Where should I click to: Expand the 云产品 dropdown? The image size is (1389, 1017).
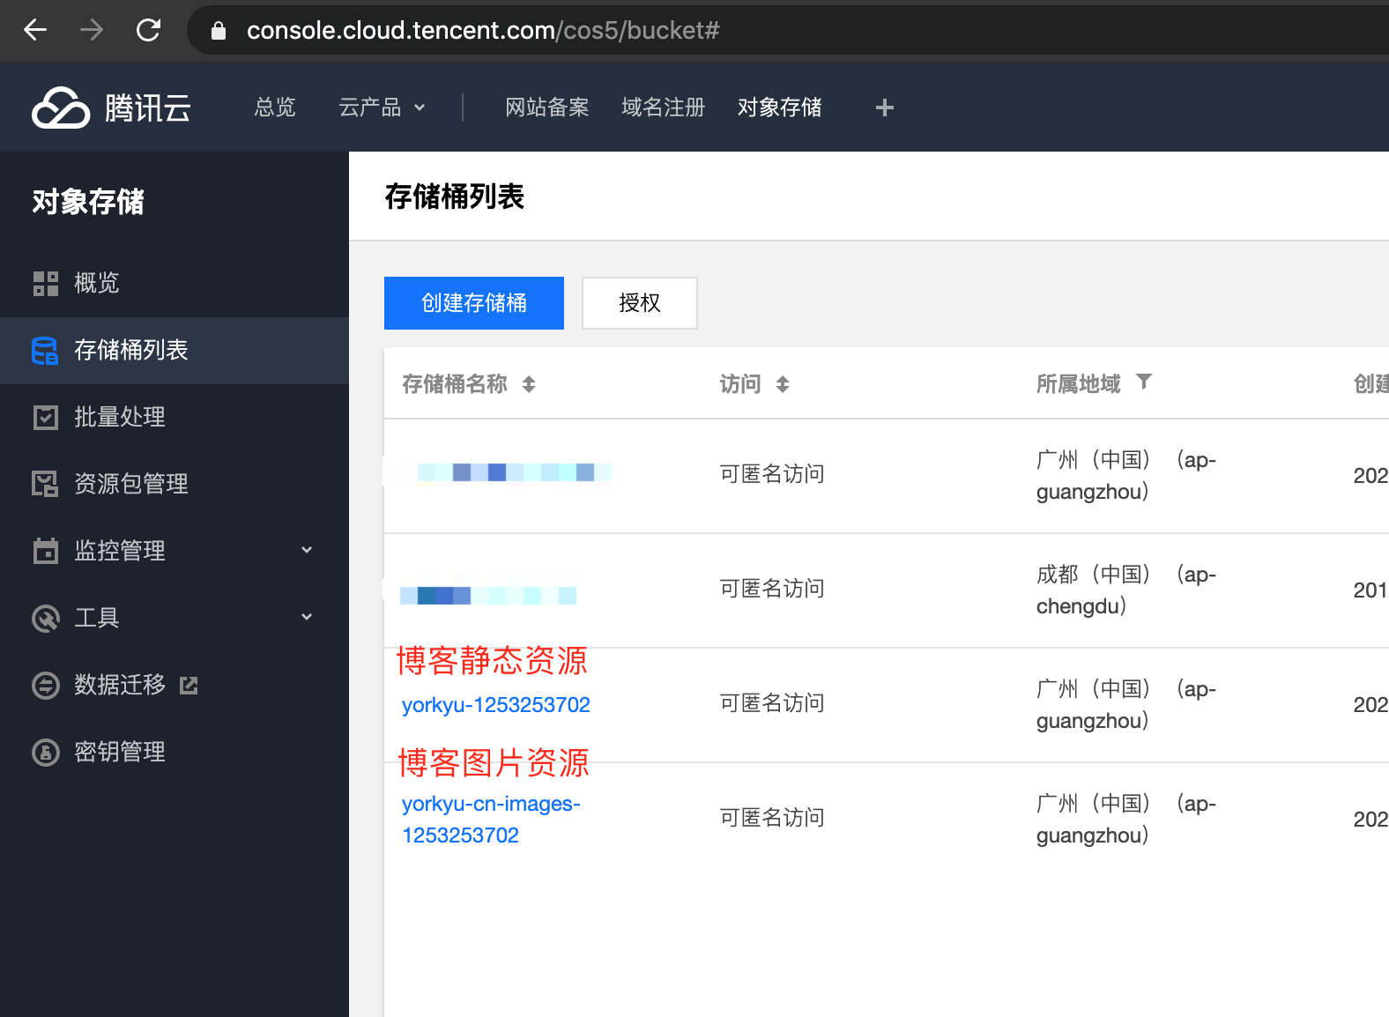click(383, 108)
